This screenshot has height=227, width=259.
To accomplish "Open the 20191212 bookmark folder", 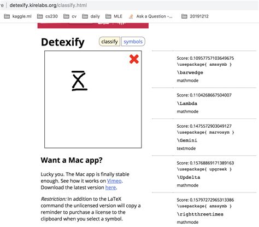I will [195, 16].
